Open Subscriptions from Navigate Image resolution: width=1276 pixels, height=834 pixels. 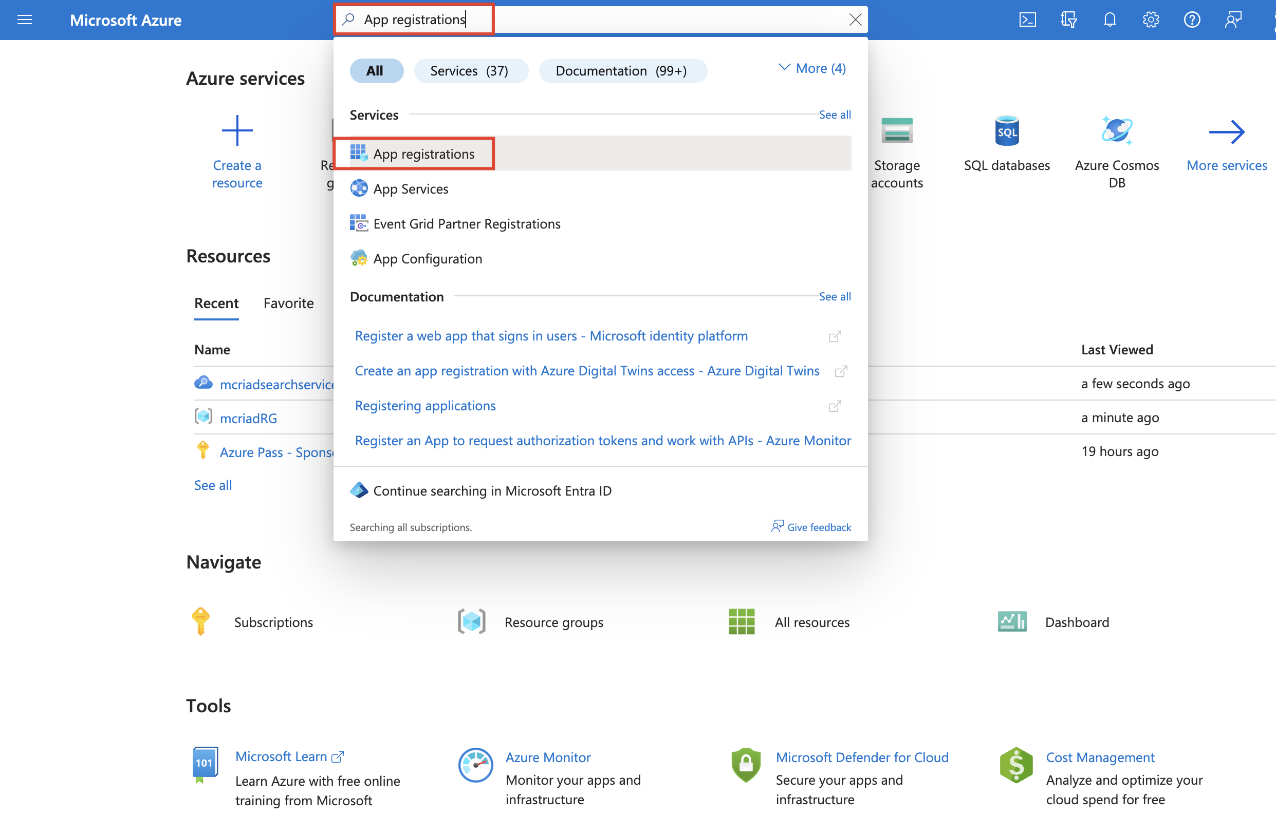(x=273, y=622)
